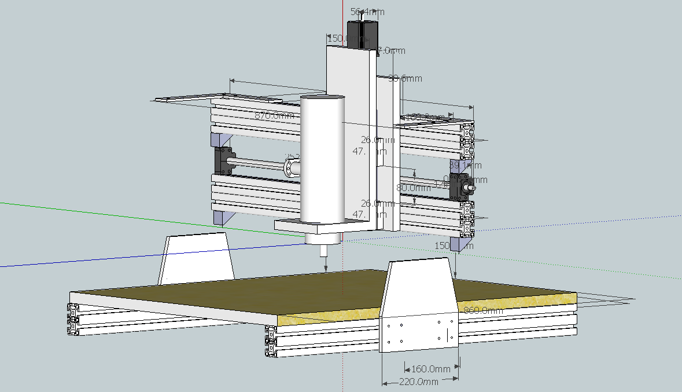Screen dimensions: 682x392
Task: Select the 56.4mm dimension at top
Action: pos(367,12)
